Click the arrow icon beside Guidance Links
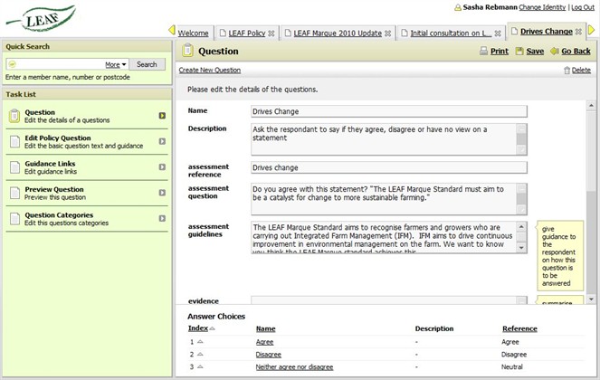600x380 pixels. [162, 166]
